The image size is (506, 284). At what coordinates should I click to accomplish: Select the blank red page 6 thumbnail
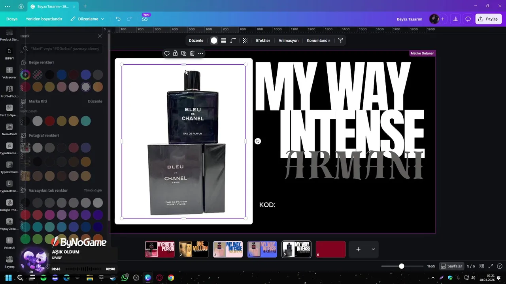pyautogui.click(x=330, y=249)
